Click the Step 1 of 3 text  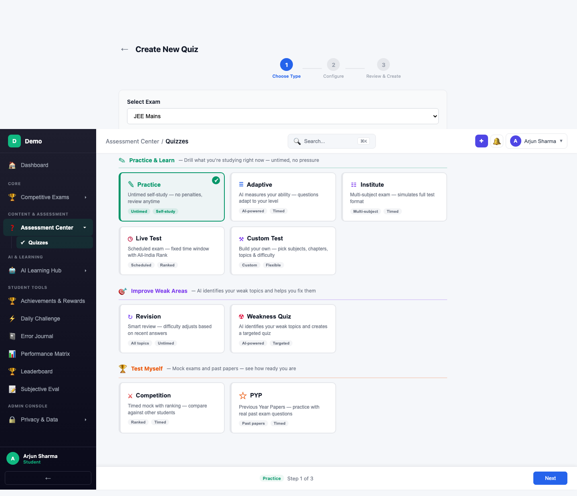coord(300,478)
